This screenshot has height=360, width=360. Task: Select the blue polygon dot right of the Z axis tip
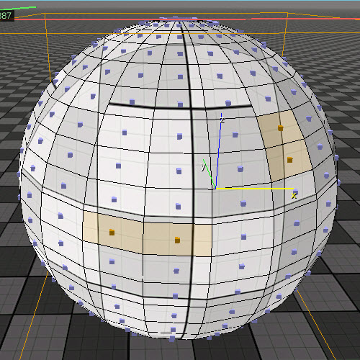235,135
